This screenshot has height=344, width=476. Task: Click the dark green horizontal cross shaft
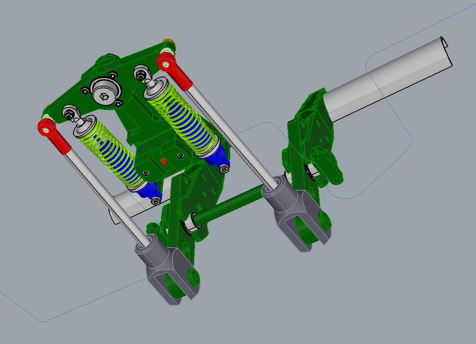click(231, 208)
